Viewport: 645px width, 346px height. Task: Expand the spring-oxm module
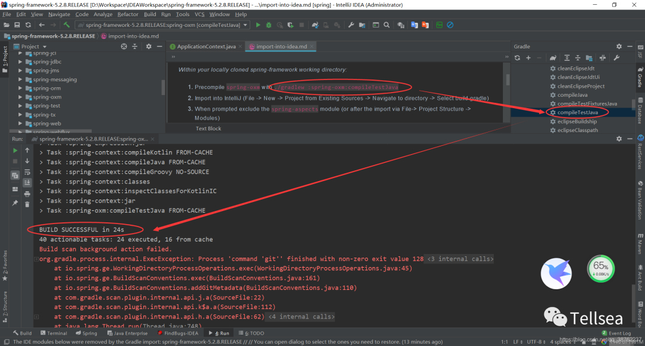coord(20,97)
